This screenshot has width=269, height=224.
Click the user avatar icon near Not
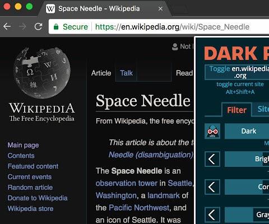(x=175, y=47)
